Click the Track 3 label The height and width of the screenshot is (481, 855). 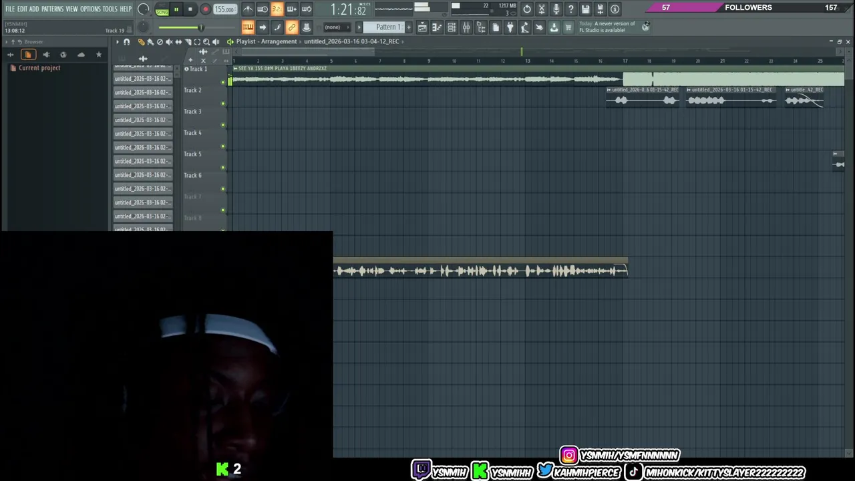(x=192, y=112)
